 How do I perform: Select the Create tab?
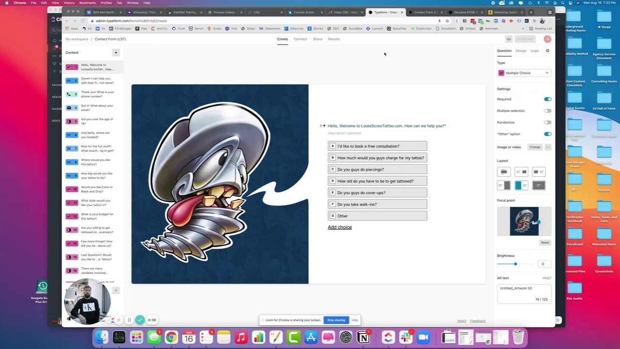click(x=282, y=39)
